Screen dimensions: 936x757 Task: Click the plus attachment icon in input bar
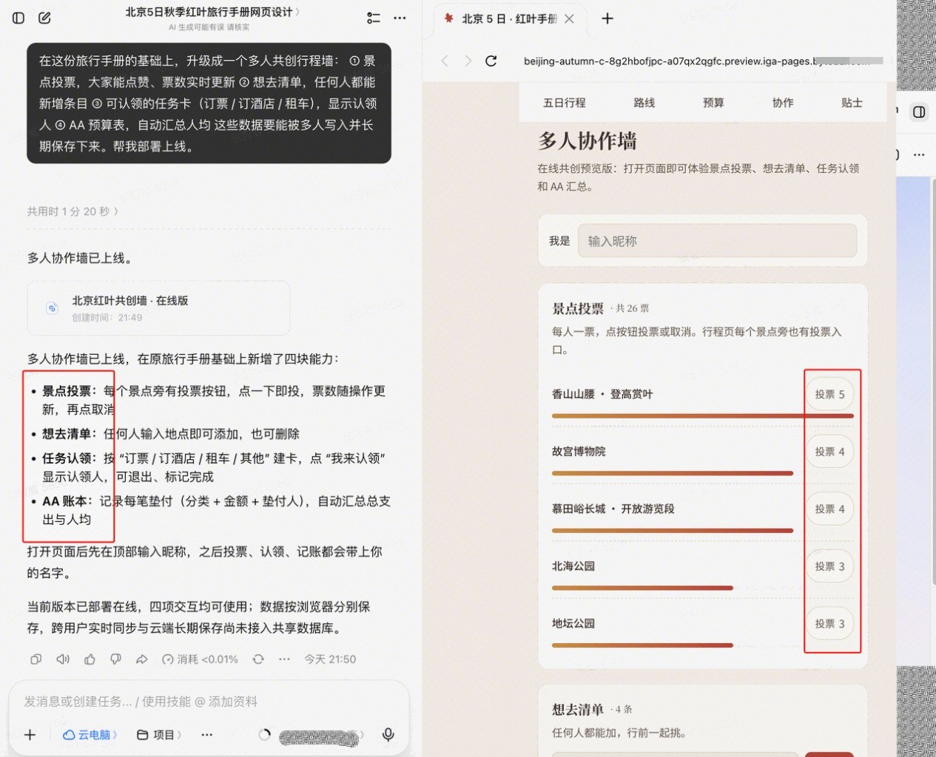point(30,734)
